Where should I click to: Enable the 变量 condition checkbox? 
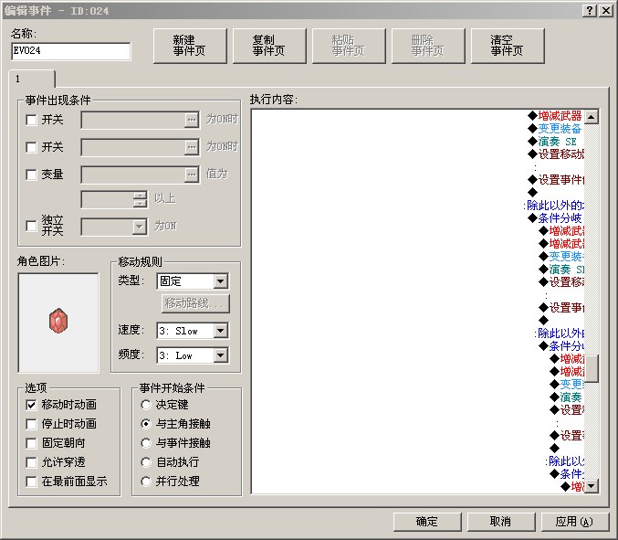31,175
